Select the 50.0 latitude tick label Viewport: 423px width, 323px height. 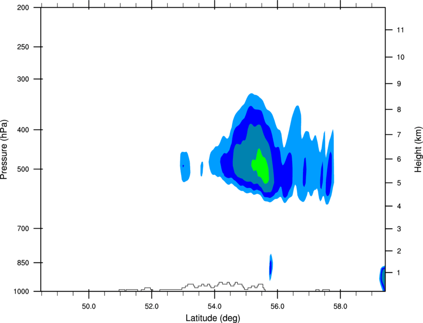pos(89,307)
